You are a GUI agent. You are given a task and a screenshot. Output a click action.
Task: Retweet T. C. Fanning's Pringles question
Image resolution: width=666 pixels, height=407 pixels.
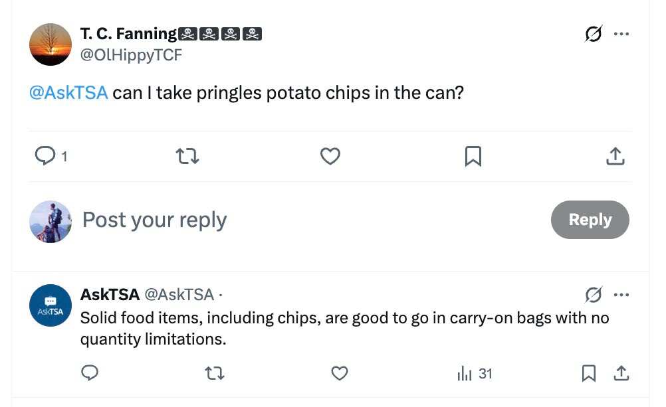click(187, 156)
